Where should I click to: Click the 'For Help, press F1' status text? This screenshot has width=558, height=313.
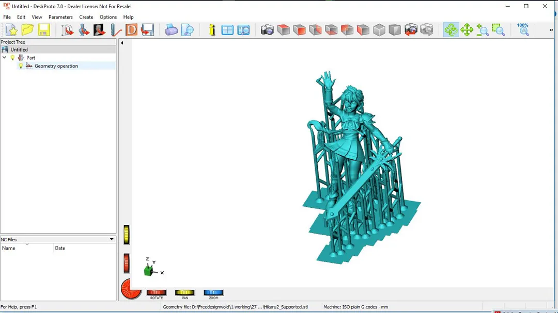coord(19,307)
